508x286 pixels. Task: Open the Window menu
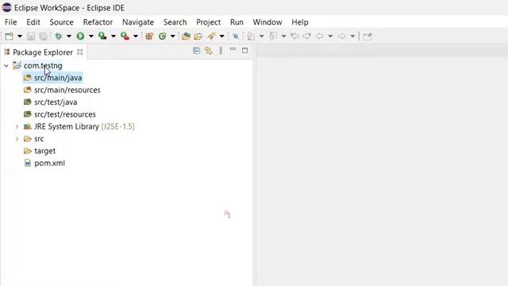267,22
